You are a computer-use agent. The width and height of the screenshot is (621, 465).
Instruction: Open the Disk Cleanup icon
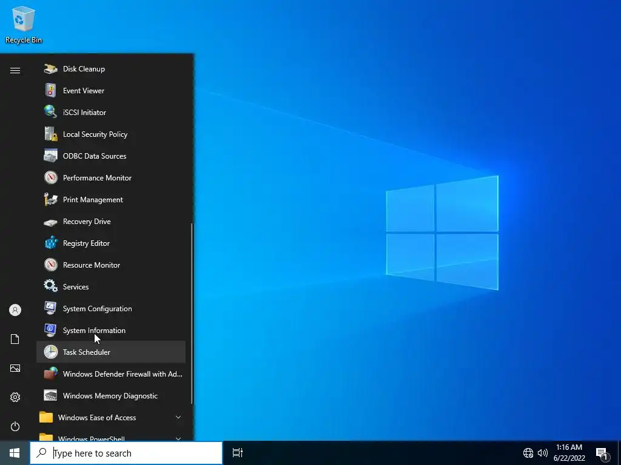[51, 69]
